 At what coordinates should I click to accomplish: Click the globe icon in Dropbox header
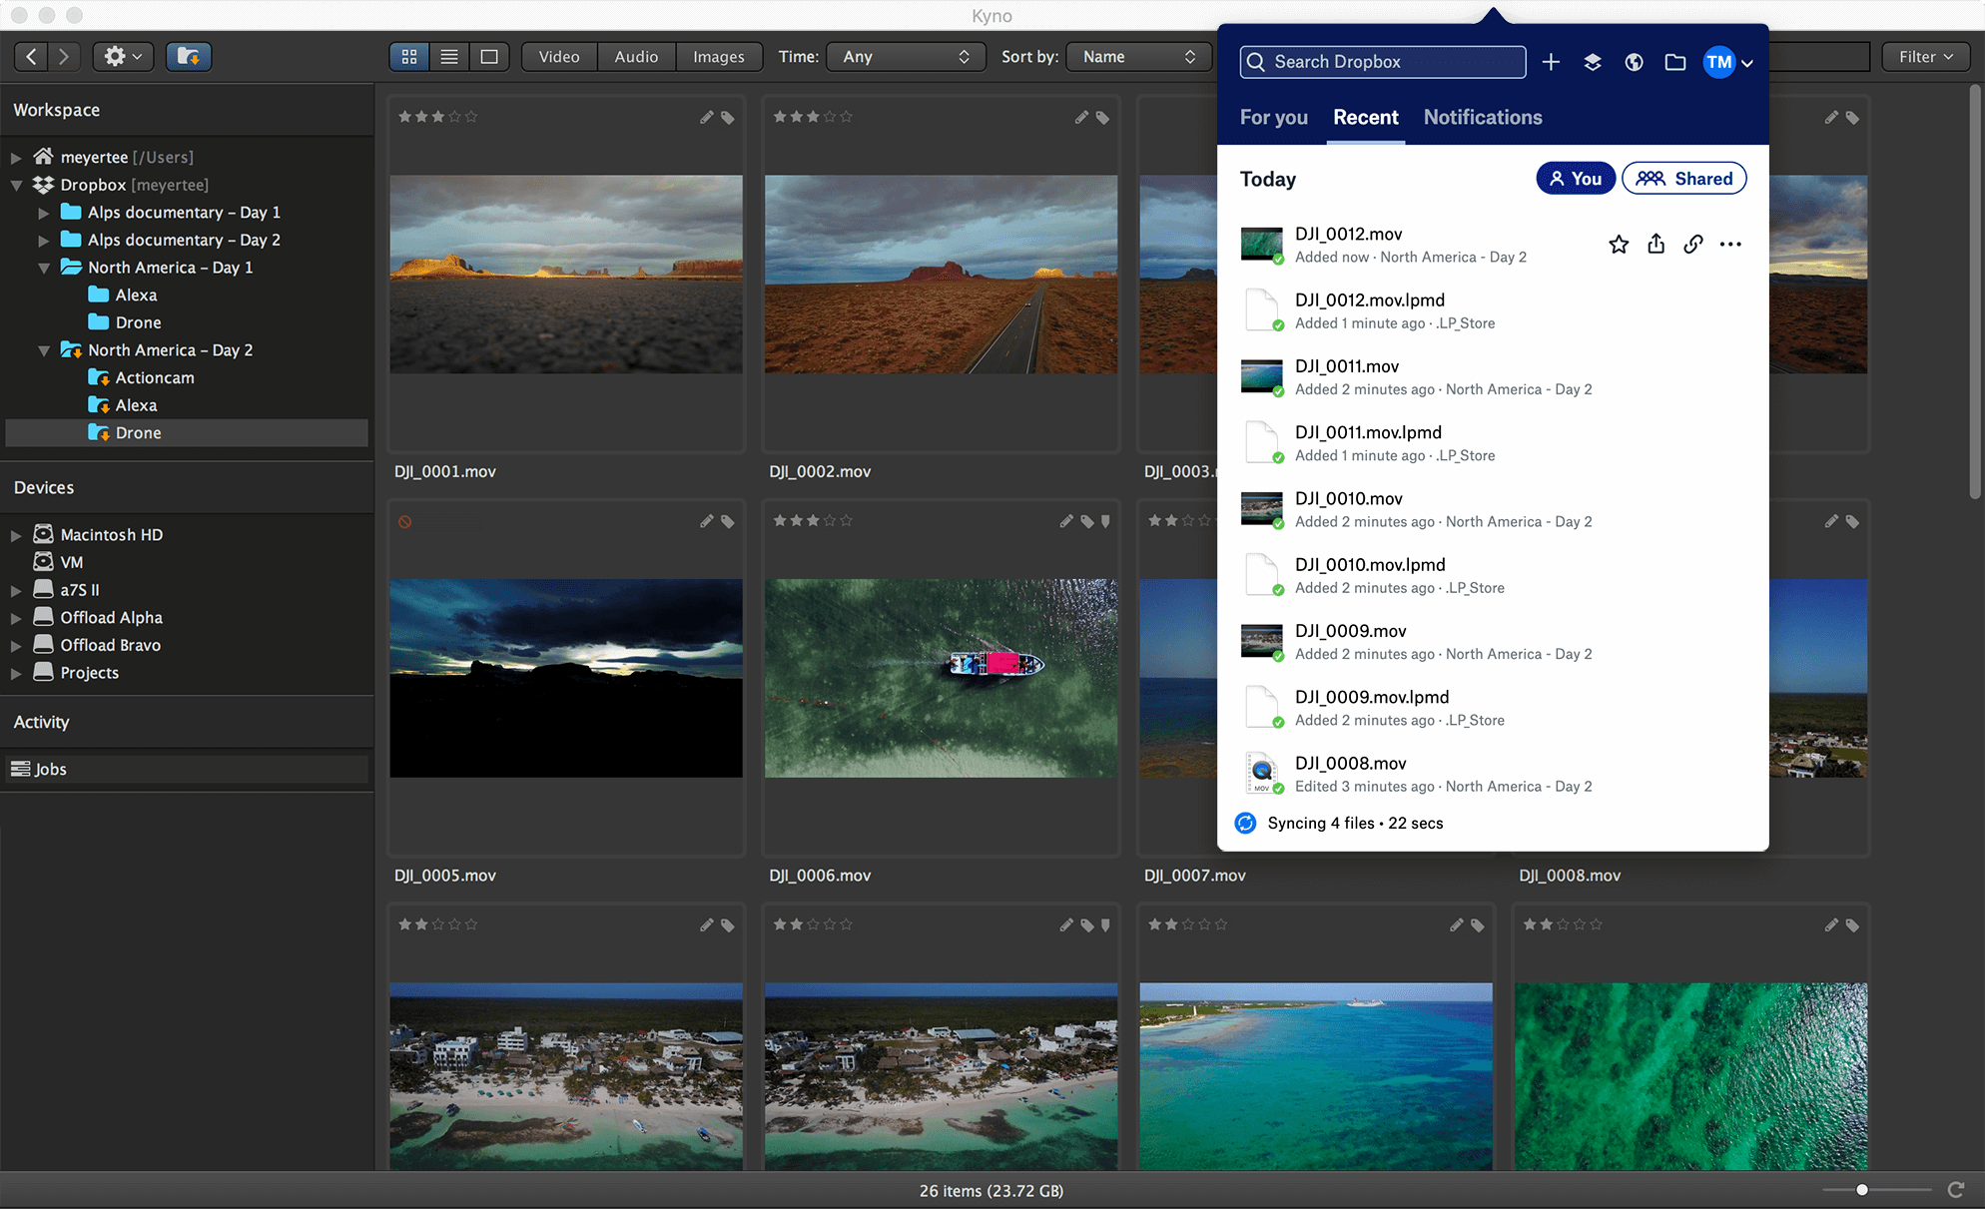tap(1634, 62)
